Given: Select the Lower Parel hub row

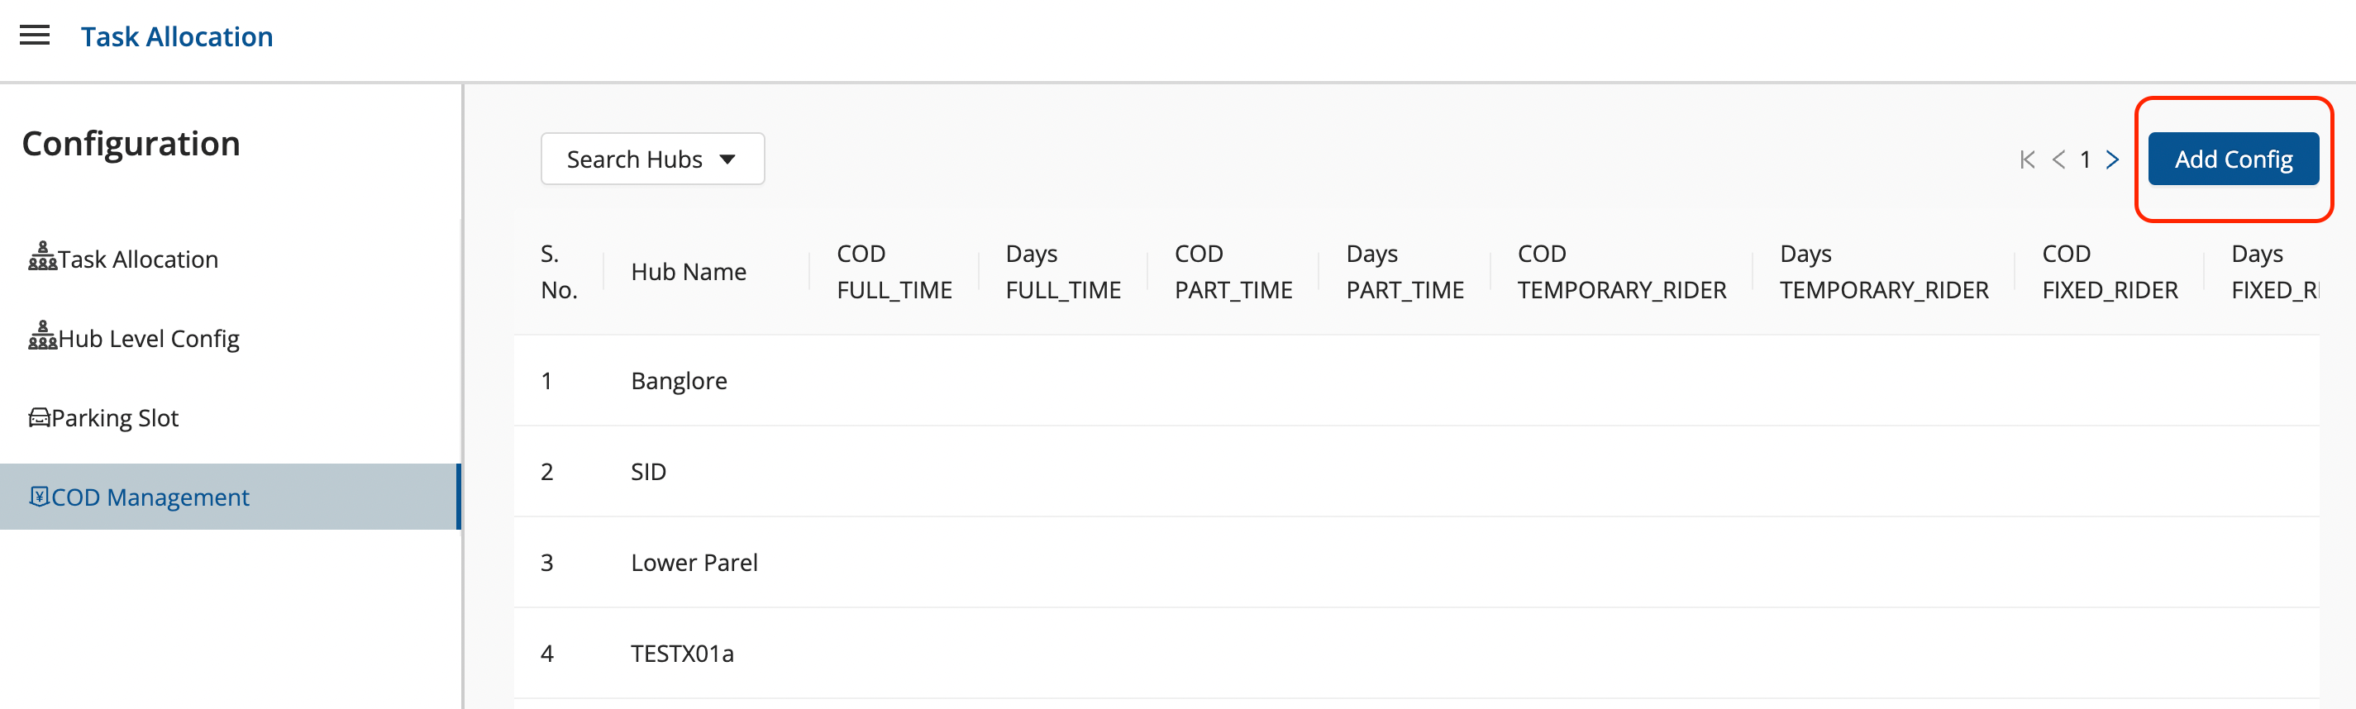Looking at the screenshot, I should [x=694, y=562].
